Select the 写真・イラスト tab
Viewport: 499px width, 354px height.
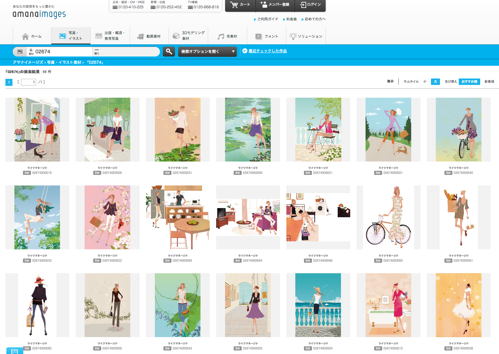[x=71, y=36]
